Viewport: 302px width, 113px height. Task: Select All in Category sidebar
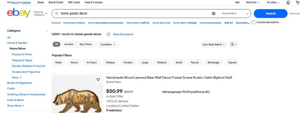(x=9, y=38)
